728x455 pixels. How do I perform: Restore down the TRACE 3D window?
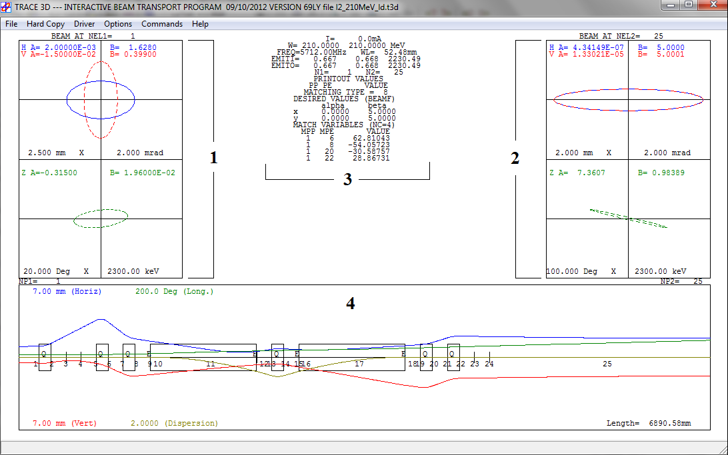pyautogui.click(x=687, y=5)
